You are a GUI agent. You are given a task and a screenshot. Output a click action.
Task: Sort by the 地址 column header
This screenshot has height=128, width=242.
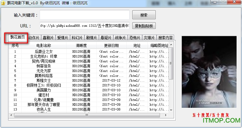pyautogui.click(x=137, y=45)
